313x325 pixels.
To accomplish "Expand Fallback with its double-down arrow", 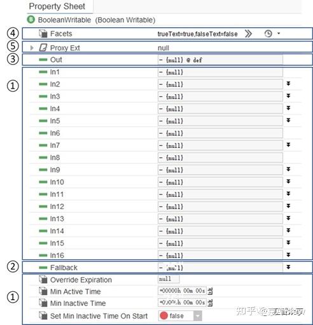I will (288, 267).
